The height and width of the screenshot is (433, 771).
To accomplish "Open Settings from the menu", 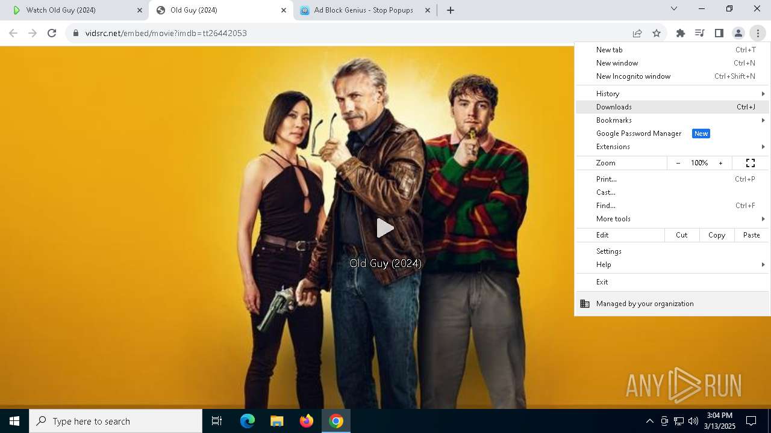I will point(672,251).
